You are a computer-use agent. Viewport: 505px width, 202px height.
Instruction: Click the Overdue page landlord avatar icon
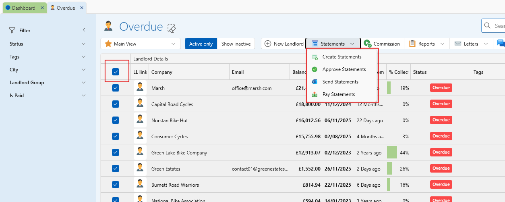pyautogui.click(x=108, y=26)
